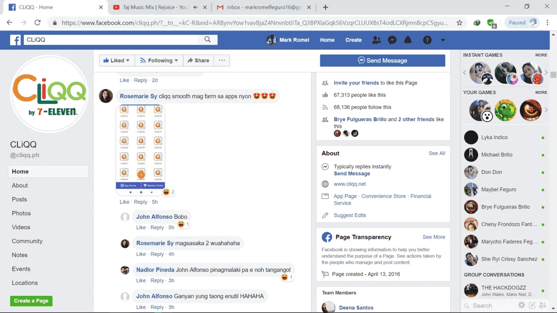Open chat with She Ryl Crissy Sanchez

click(x=505, y=259)
